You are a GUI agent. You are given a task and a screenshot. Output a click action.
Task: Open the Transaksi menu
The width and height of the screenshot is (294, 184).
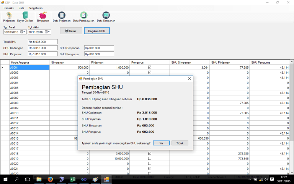[9, 8]
